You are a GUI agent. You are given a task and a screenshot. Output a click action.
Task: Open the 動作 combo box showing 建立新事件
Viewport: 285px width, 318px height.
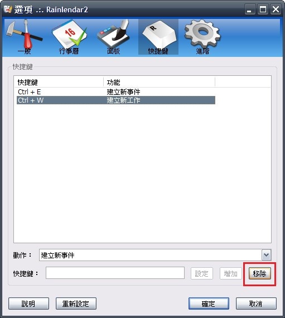coord(155,255)
